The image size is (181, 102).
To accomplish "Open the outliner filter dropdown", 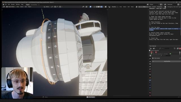I will pos(175,48).
